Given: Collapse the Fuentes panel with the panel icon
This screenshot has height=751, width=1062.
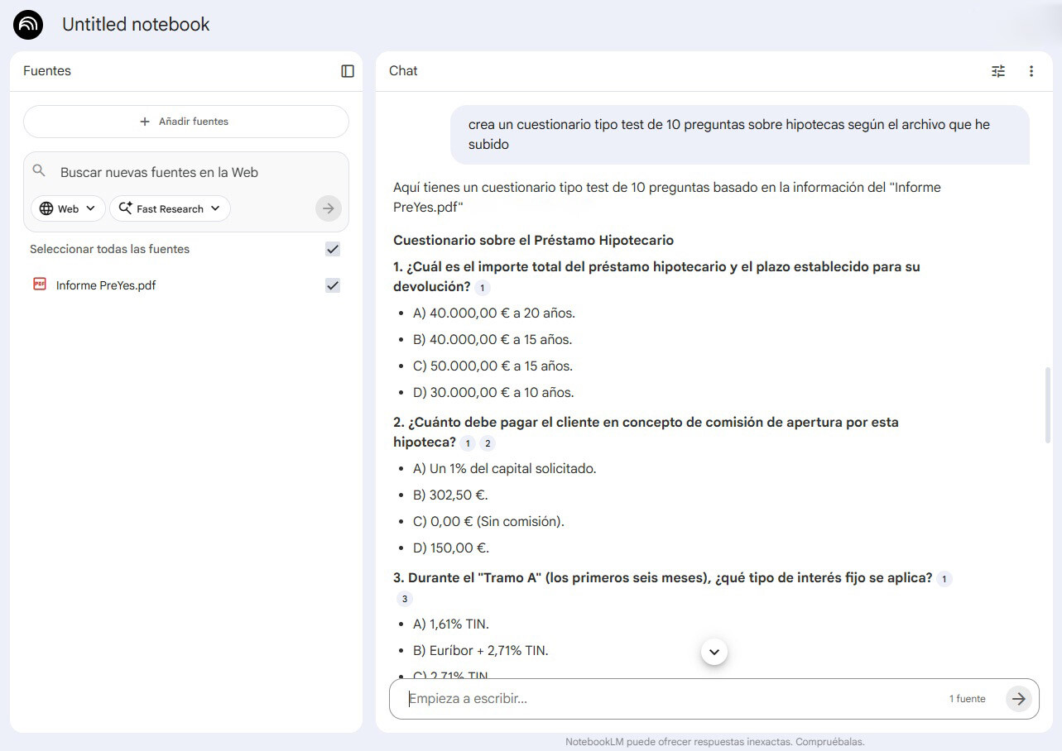Looking at the screenshot, I should [x=347, y=71].
